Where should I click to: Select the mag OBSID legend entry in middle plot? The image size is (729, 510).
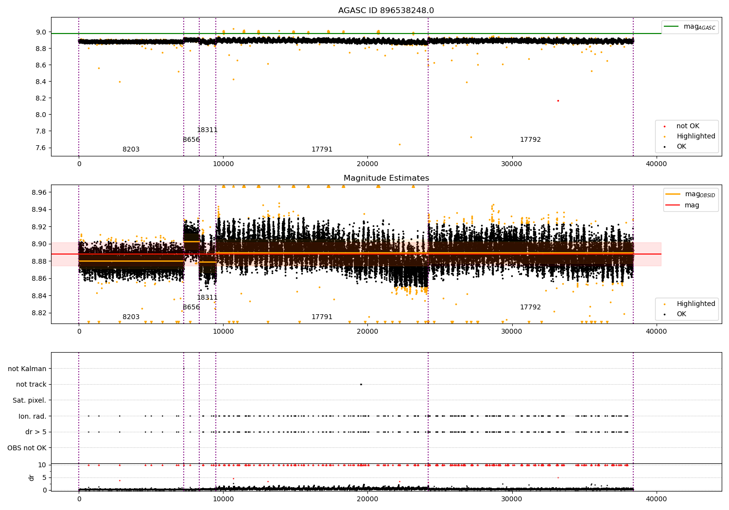pos(691,194)
